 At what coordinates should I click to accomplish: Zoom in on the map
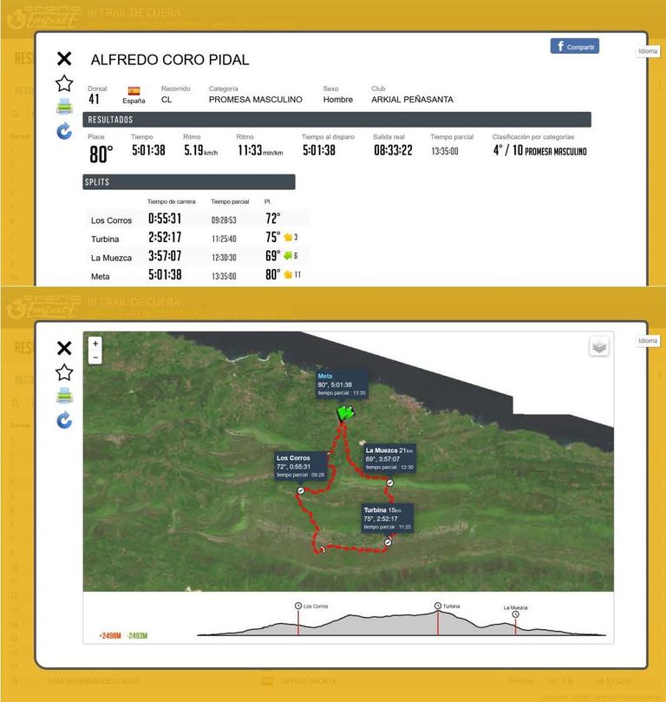click(x=95, y=344)
